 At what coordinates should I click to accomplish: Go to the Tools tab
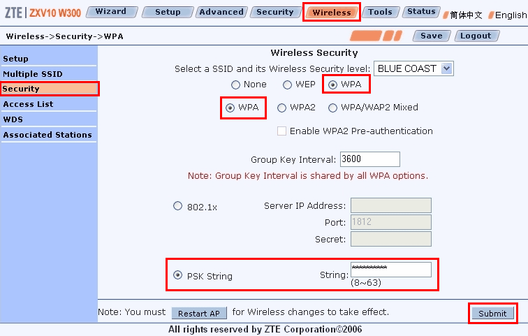tap(381, 12)
